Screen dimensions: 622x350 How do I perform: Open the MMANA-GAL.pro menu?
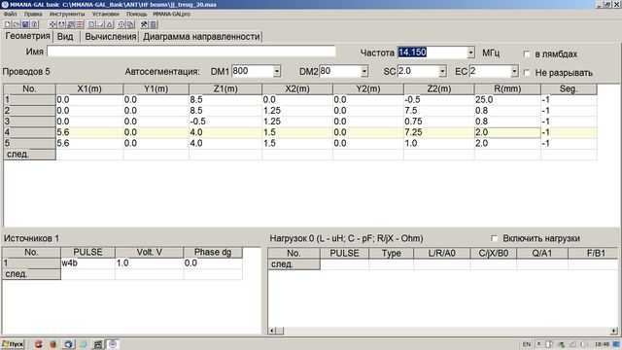(171, 14)
